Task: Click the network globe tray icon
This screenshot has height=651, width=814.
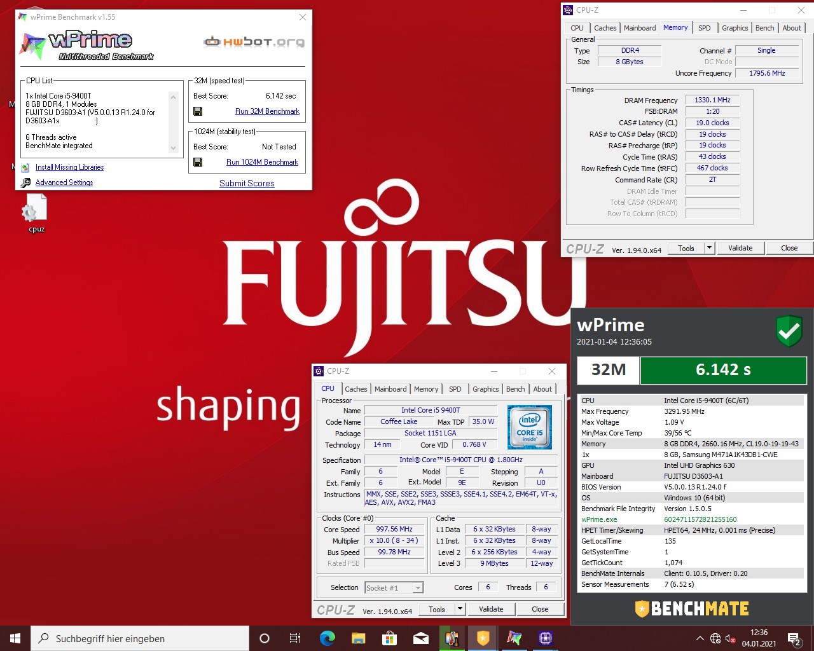Action: (x=715, y=638)
